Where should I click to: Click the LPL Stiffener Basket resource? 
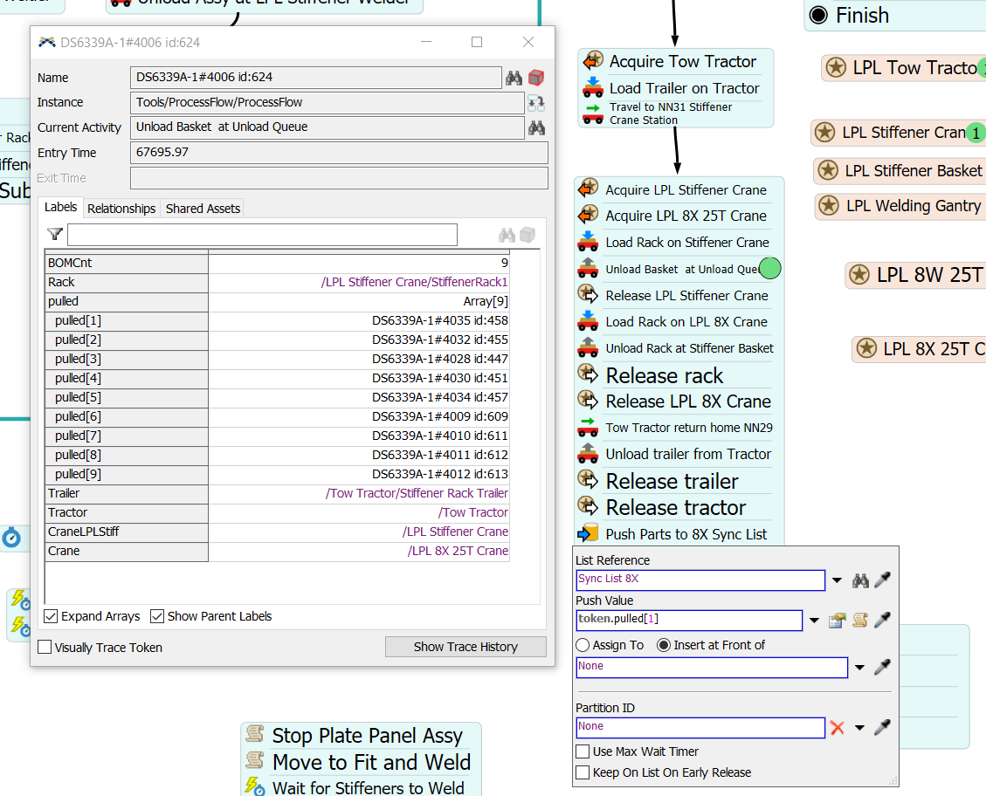point(900,170)
